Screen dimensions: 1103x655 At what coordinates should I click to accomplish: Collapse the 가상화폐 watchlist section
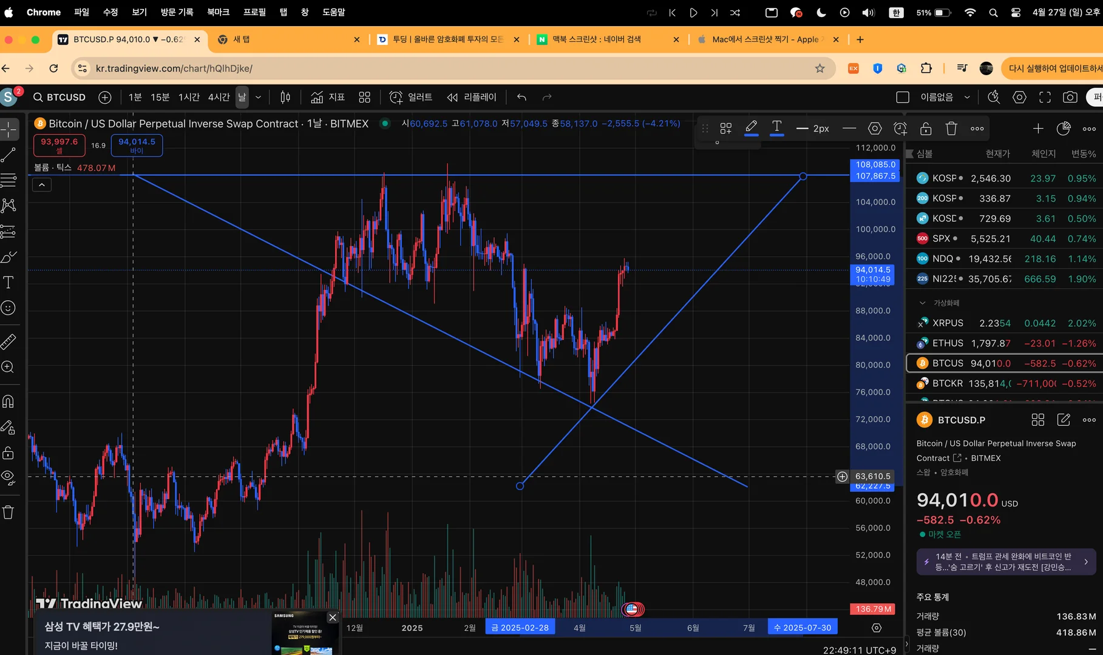tap(923, 303)
